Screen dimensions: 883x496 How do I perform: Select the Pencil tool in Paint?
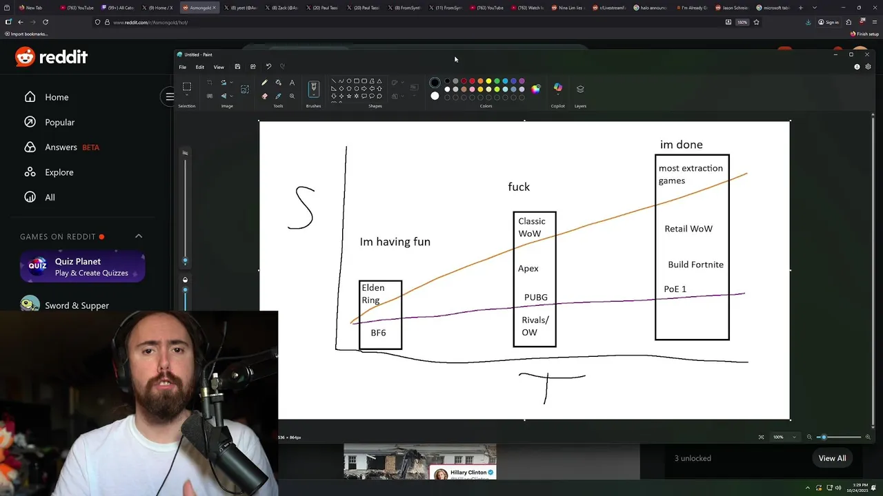[264, 83]
